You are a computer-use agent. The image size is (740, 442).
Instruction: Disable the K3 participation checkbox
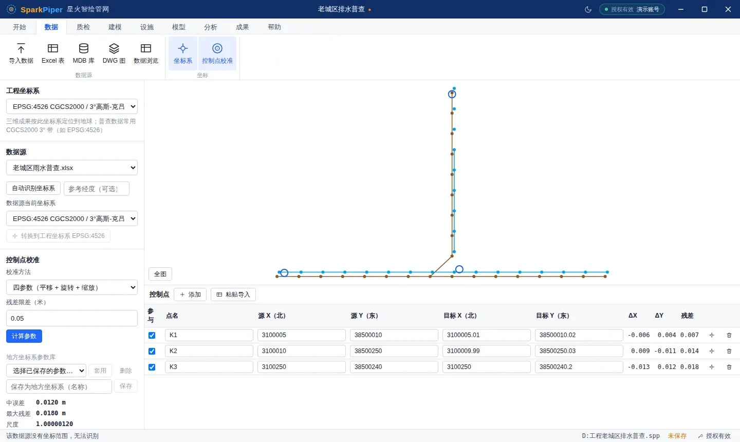[x=152, y=367]
